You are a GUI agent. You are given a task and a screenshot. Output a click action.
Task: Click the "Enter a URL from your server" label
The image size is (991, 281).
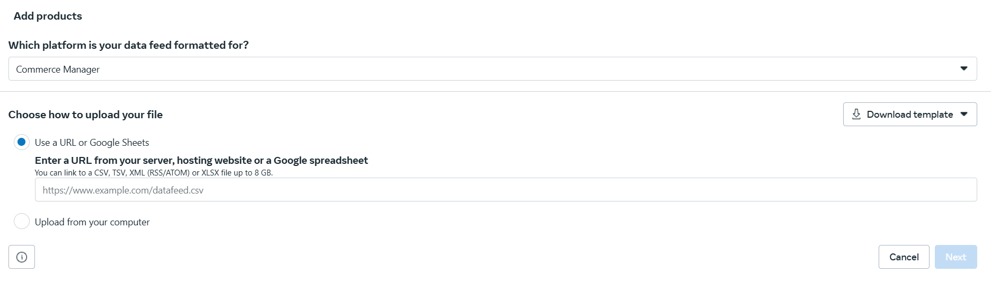[201, 160]
